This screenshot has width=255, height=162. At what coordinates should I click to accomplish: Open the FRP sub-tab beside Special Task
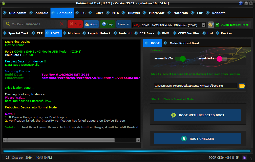pyautogui.click(x=37, y=33)
